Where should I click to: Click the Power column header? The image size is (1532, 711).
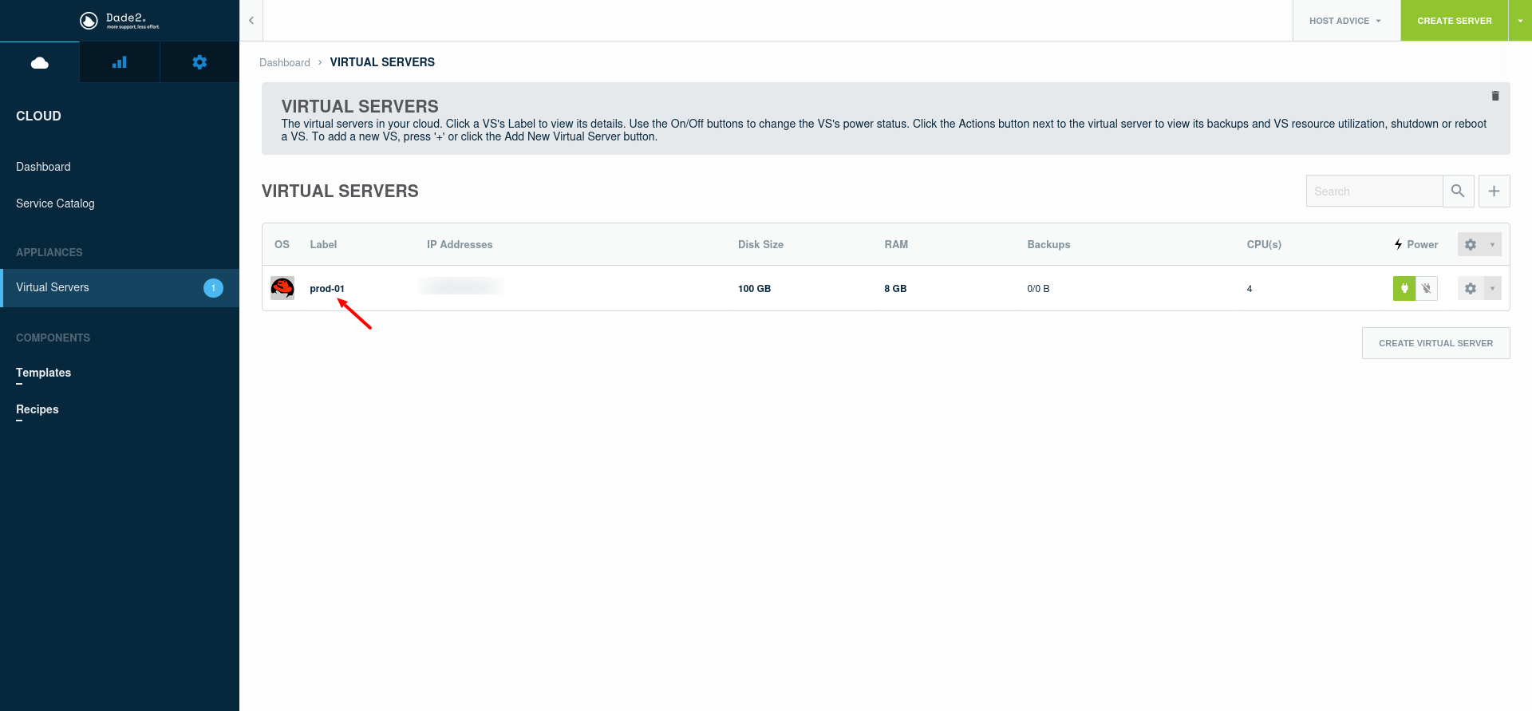pos(1416,244)
